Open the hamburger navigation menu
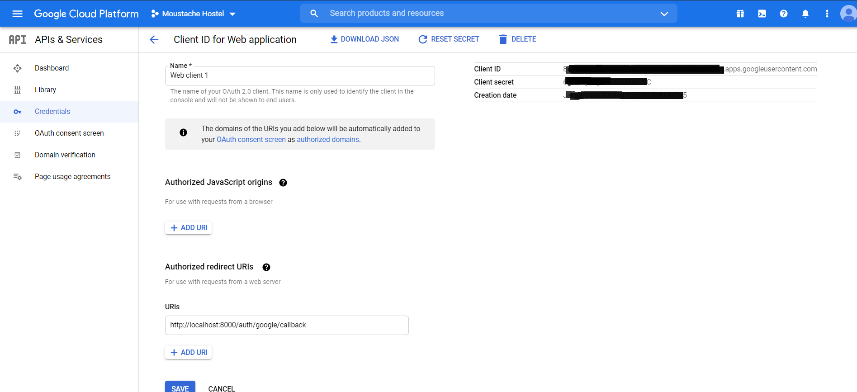The width and height of the screenshot is (857, 392). pyautogui.click(x=17, y=14)
